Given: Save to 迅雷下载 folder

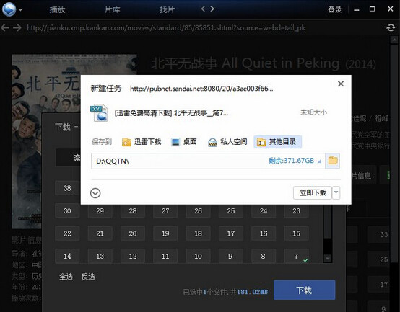Looking at the screenshot, I should [142, 142].
